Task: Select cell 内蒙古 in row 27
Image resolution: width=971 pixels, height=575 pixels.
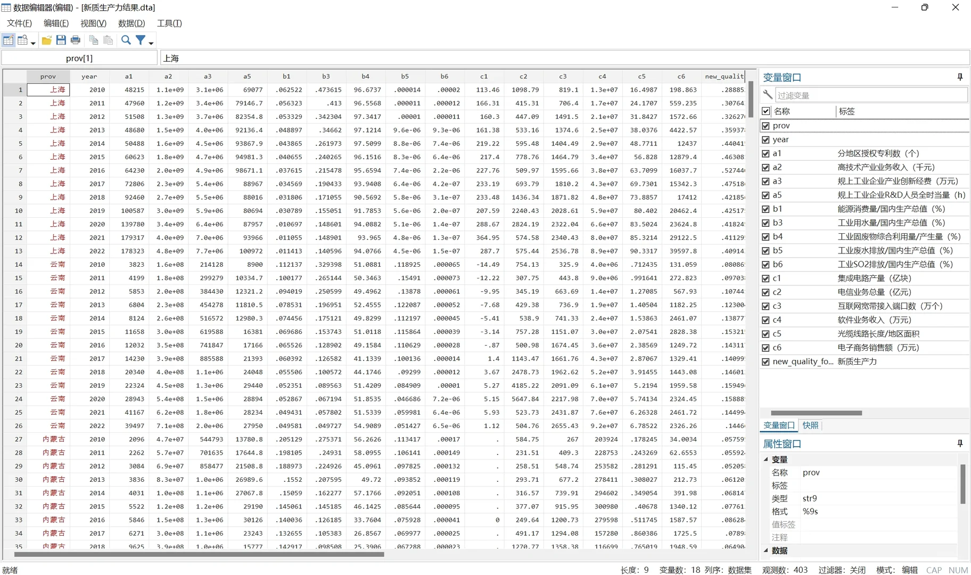Action: [48, 439]
